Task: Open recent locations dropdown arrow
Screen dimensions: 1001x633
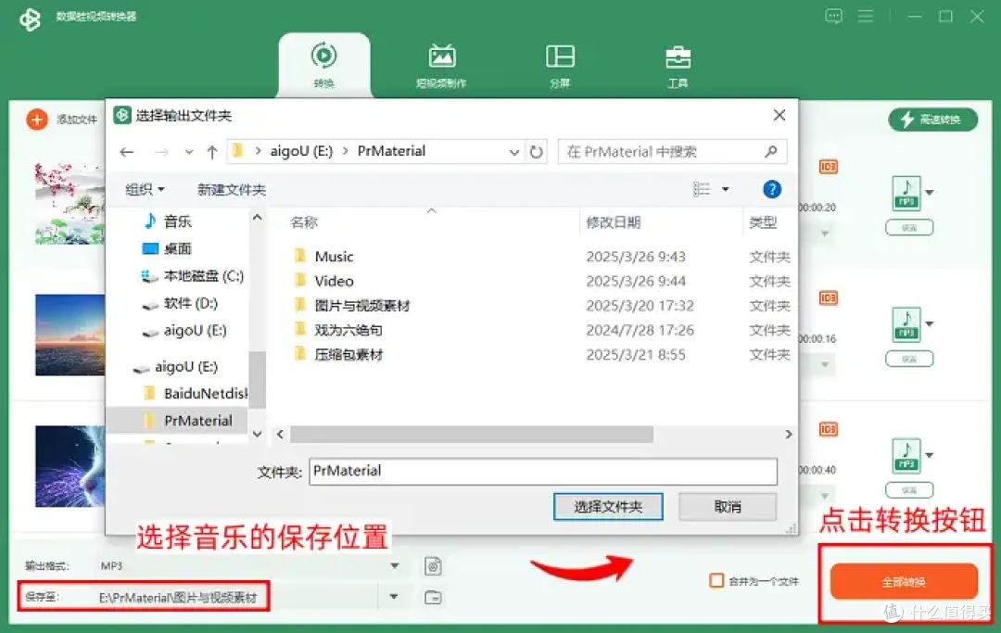Action: (x=188, y=152)
